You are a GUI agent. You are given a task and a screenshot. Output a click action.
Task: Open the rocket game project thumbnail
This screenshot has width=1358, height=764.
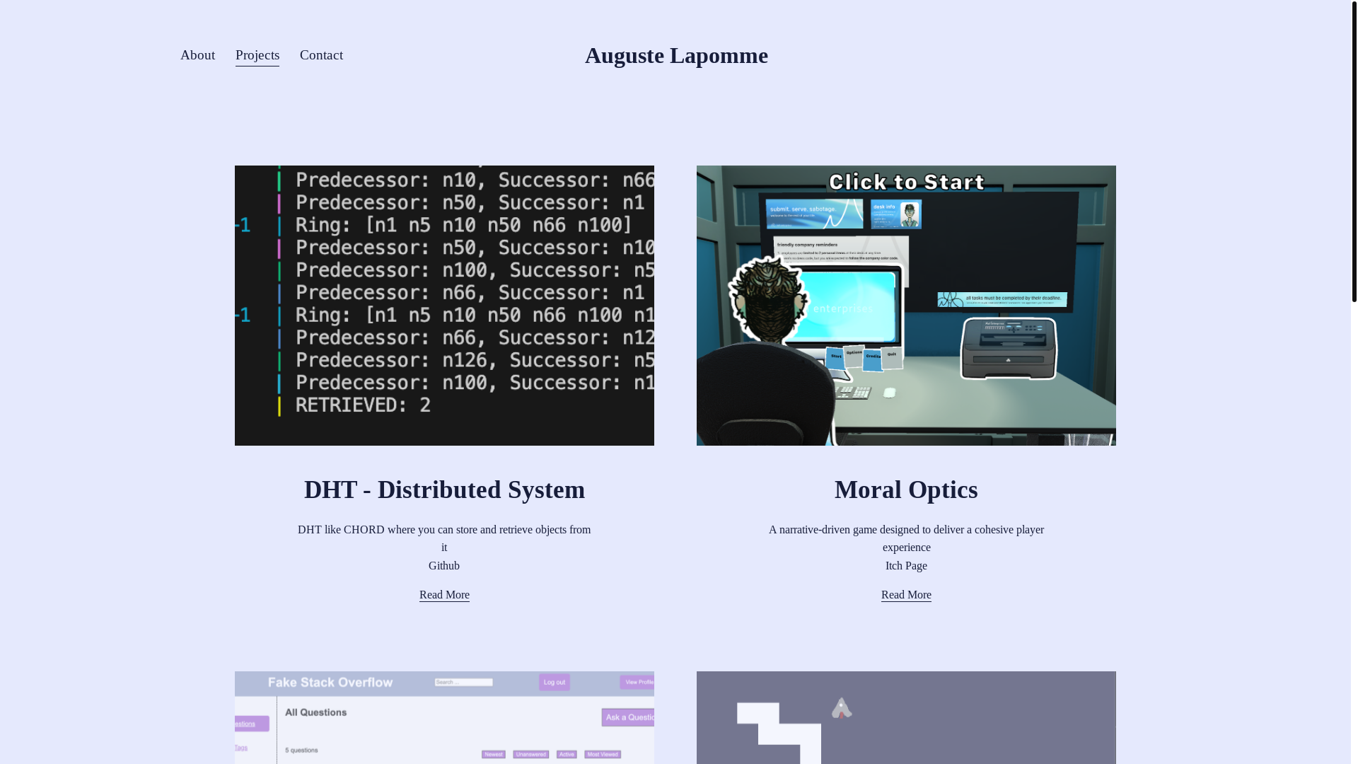pyautogui.click(x=906, y=717)
